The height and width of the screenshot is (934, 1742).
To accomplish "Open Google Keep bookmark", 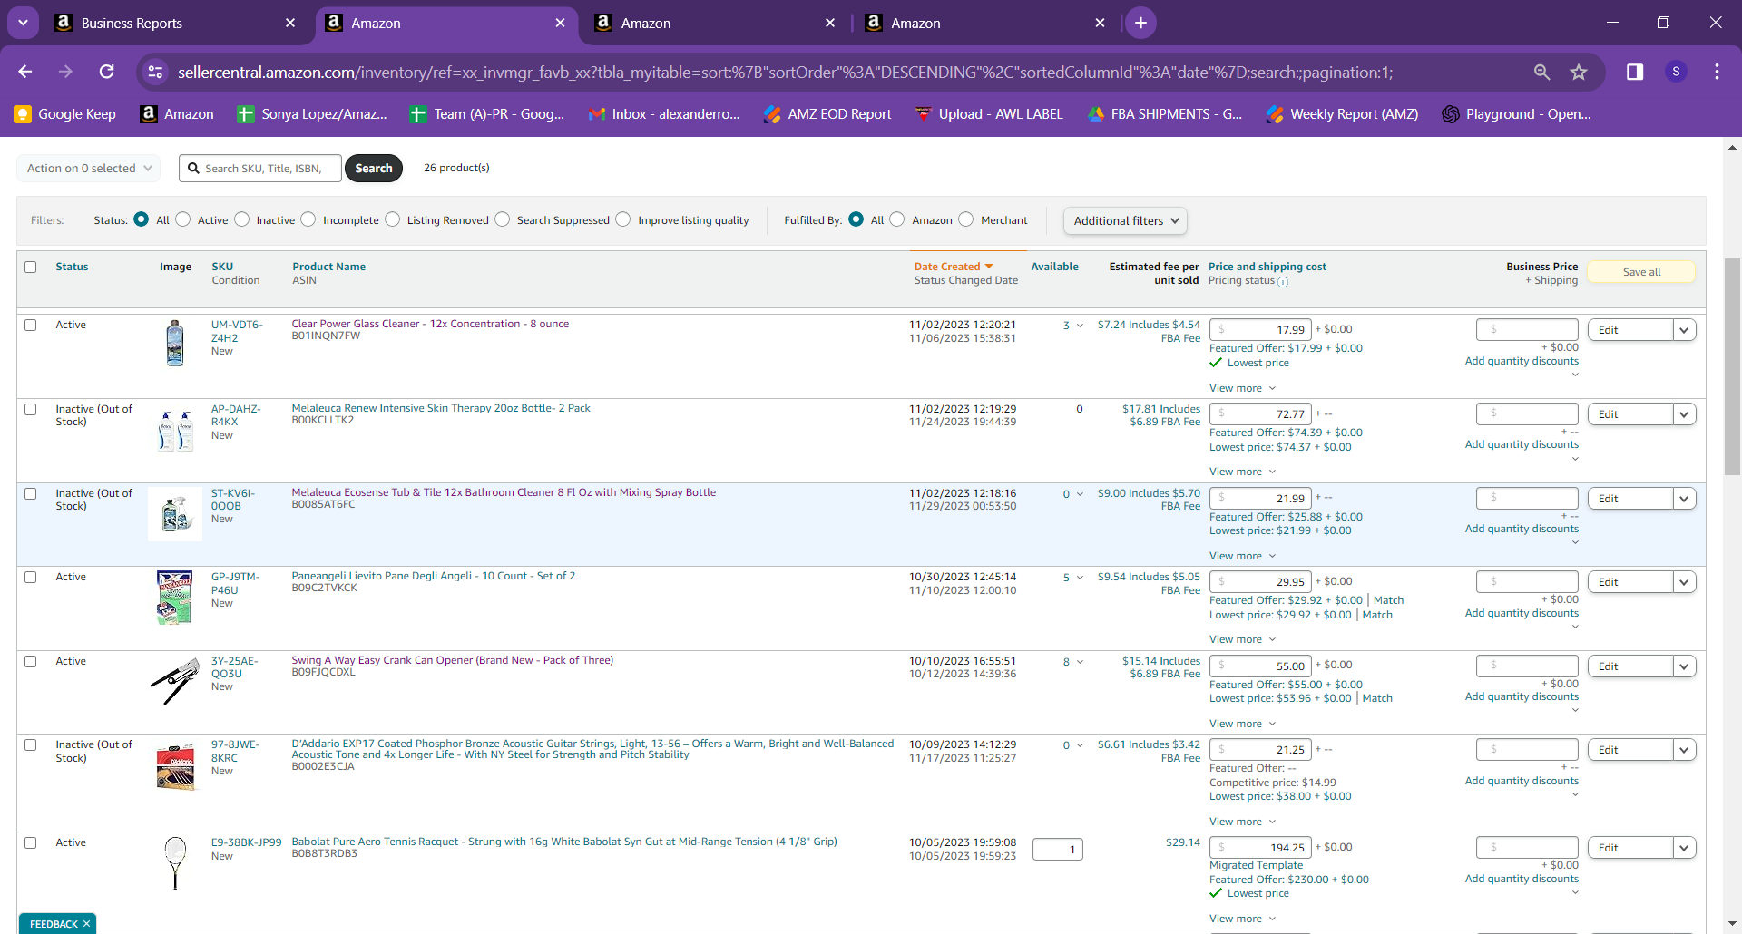I will tap(65, 114).
